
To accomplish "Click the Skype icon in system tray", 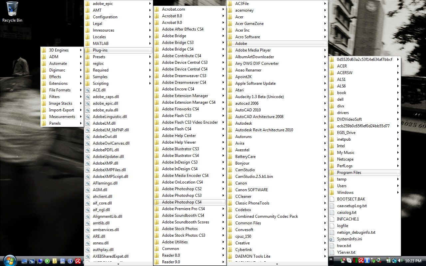I will click(x=349, y=260).
